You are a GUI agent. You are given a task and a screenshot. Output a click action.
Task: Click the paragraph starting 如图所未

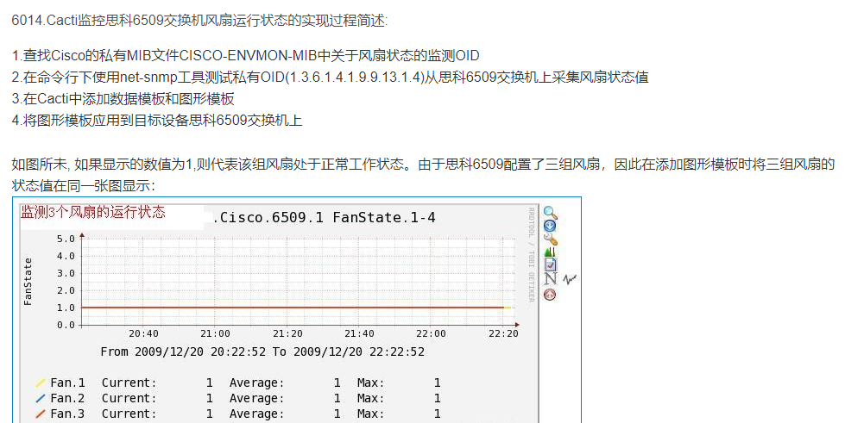423,175
